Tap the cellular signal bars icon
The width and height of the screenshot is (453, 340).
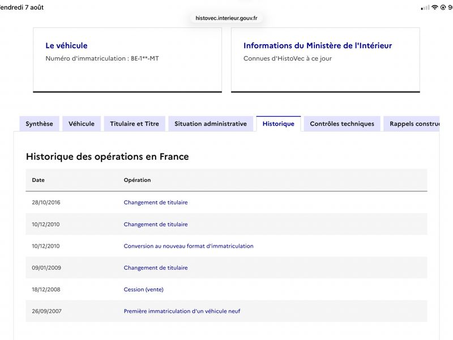pos(425,8)
